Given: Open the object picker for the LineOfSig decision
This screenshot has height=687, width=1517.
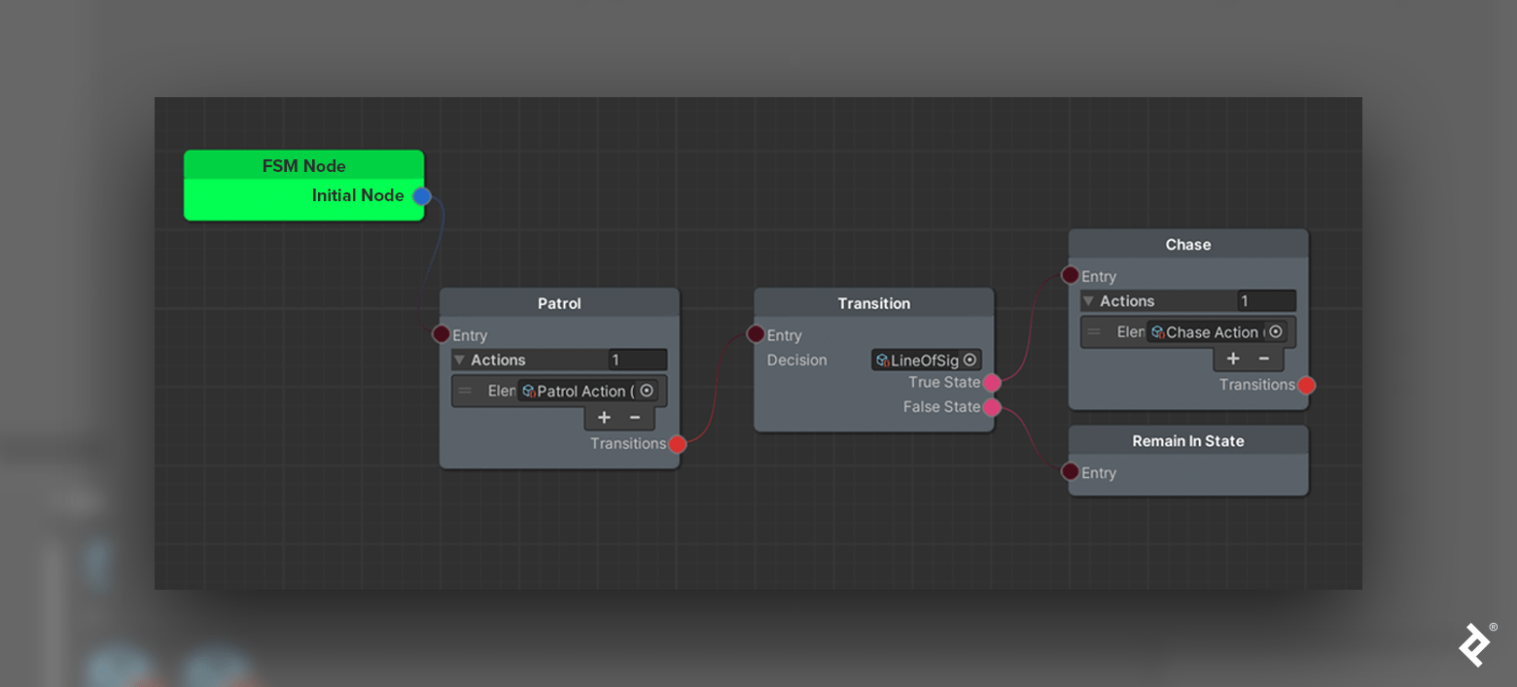Looking at the screenshot, I should (x=970, y=360).
